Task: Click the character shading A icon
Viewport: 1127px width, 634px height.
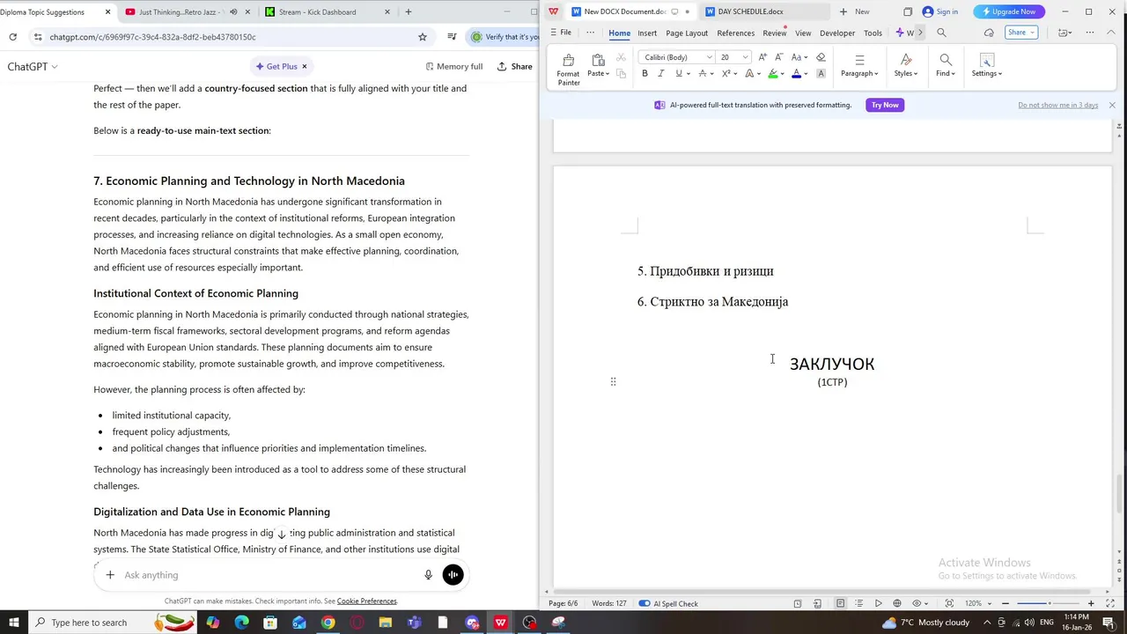Action: point(821,73)
